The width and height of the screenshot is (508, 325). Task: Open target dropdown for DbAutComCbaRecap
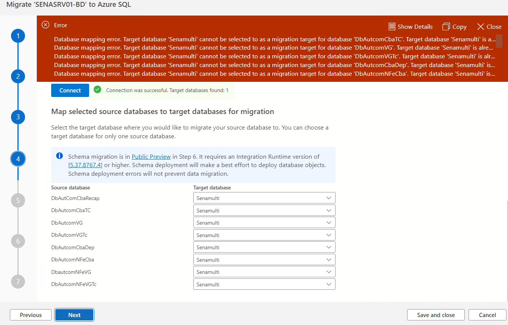(x=264, y=198)
